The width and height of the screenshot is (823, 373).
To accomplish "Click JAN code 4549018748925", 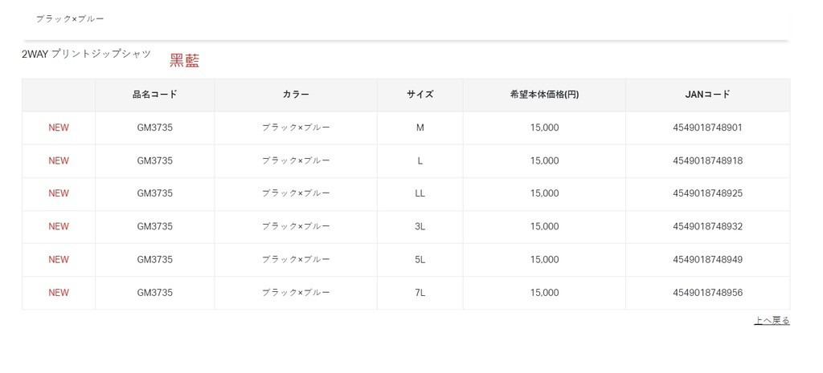I will 707,193.
